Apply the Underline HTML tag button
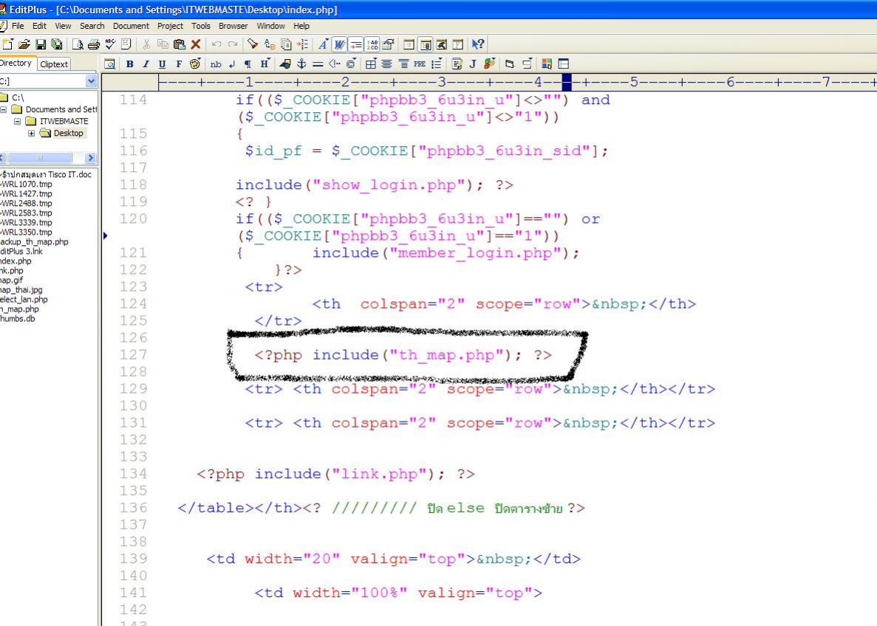The height and width of the screenshot is (626, 877). (163, 63)
